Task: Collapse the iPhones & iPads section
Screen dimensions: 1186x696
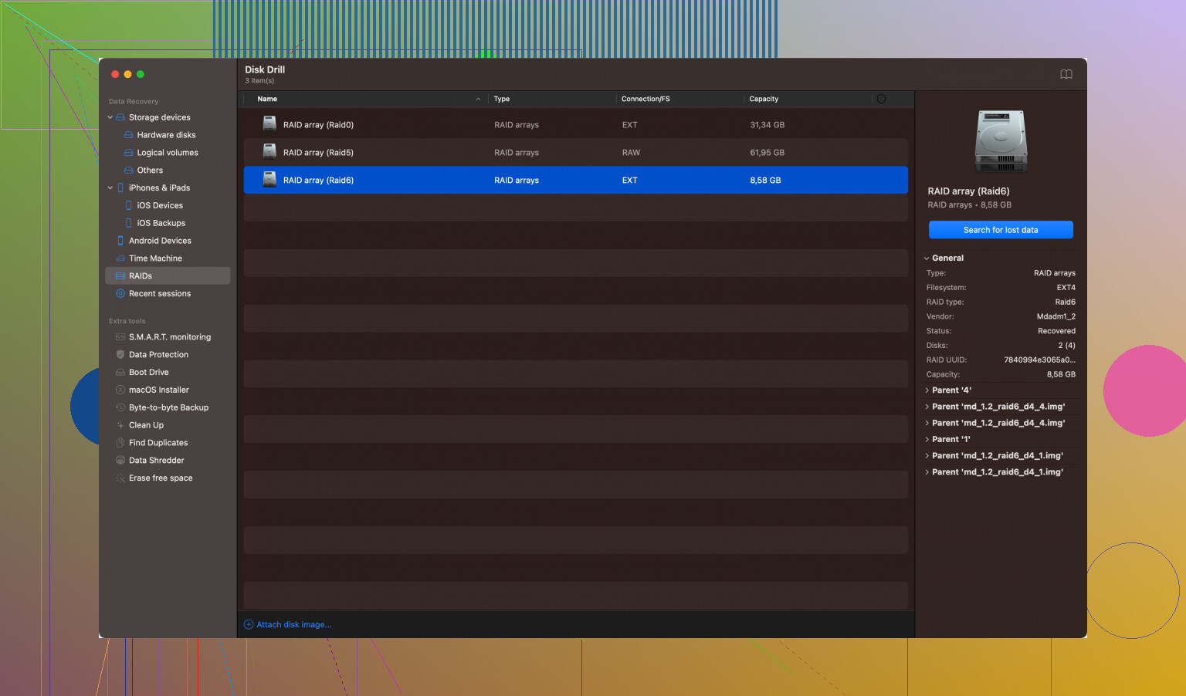Action: pos(110,188)
